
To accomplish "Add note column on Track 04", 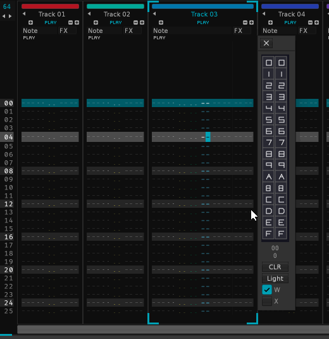I will coord(271,22).
